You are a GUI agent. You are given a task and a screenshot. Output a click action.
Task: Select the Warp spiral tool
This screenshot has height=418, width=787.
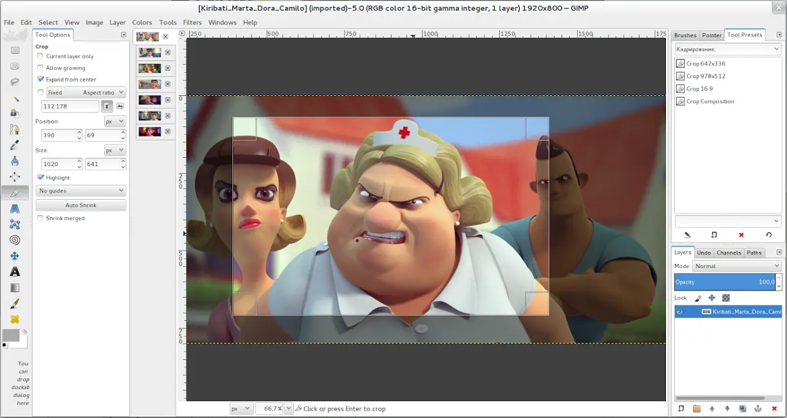tap(15, 240)
